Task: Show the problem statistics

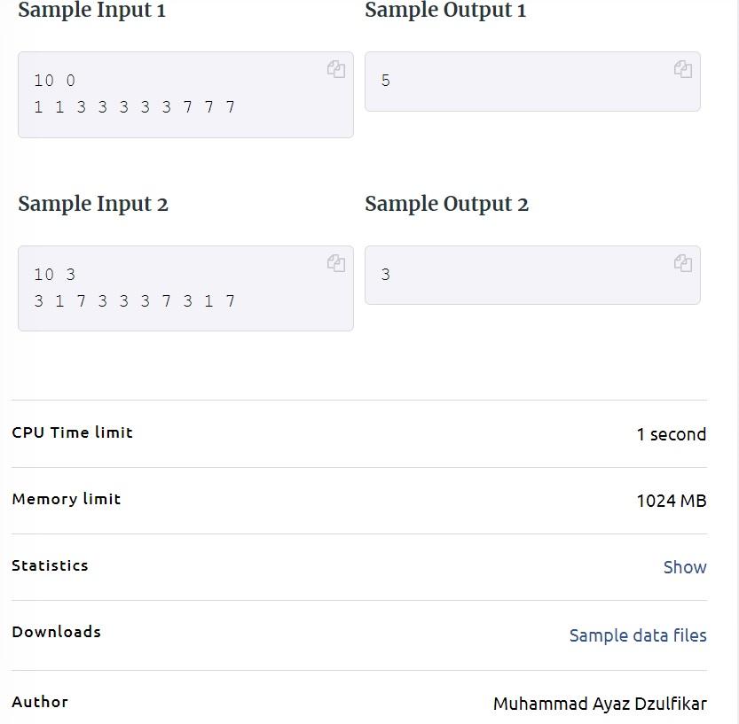Action: point(685,567)
